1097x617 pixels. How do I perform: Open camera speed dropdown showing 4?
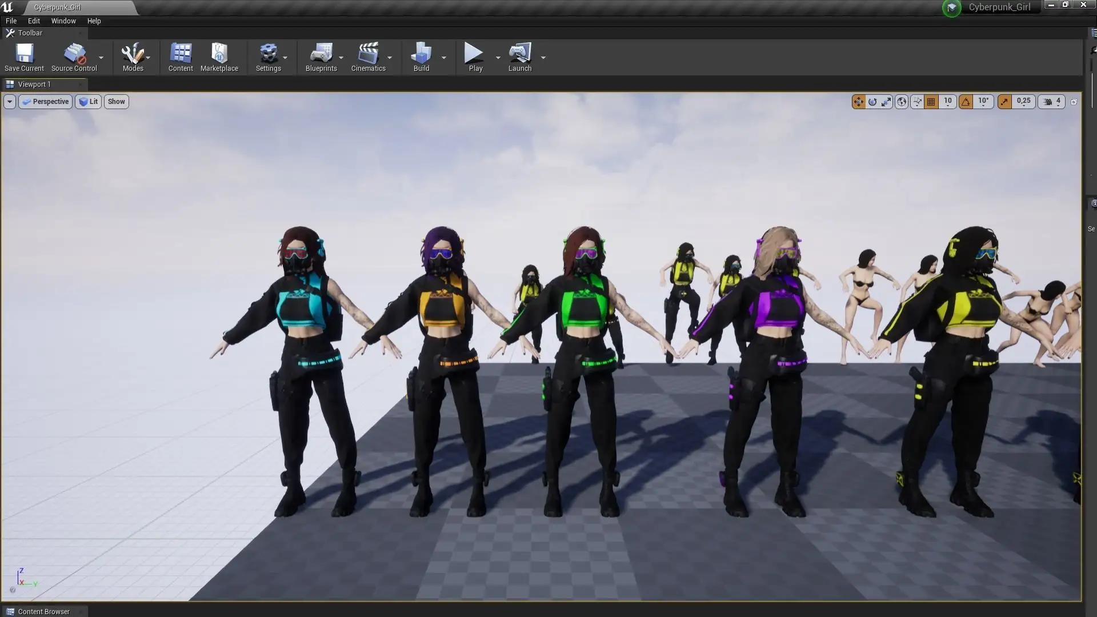[1052, 102]
